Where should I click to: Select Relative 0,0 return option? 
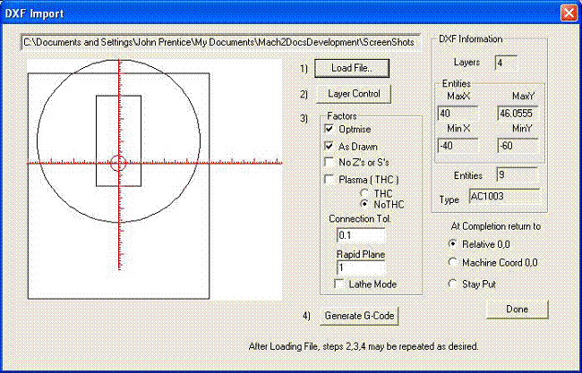[452, 244]
